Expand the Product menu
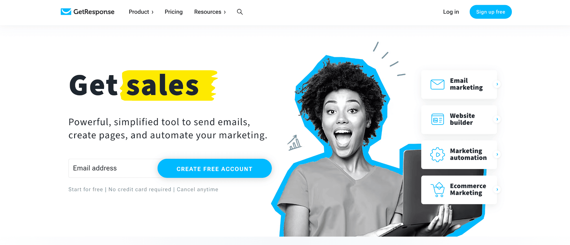The image size is (570, 245). (x=141, y=12)
